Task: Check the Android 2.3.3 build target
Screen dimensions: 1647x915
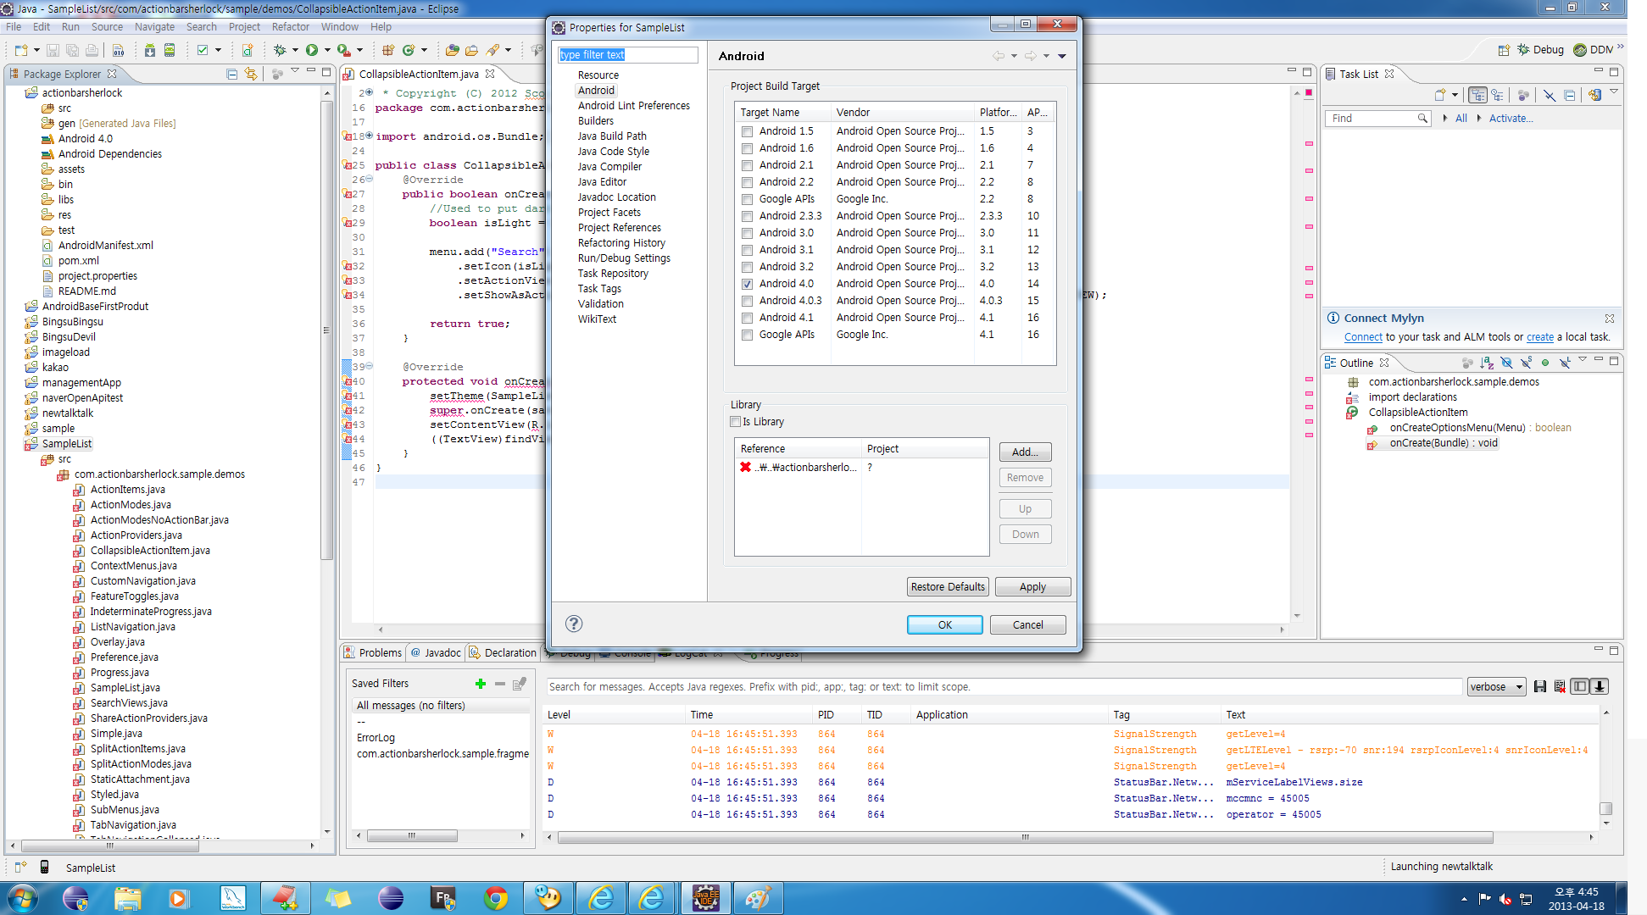Action: click(x=747, y=216)
